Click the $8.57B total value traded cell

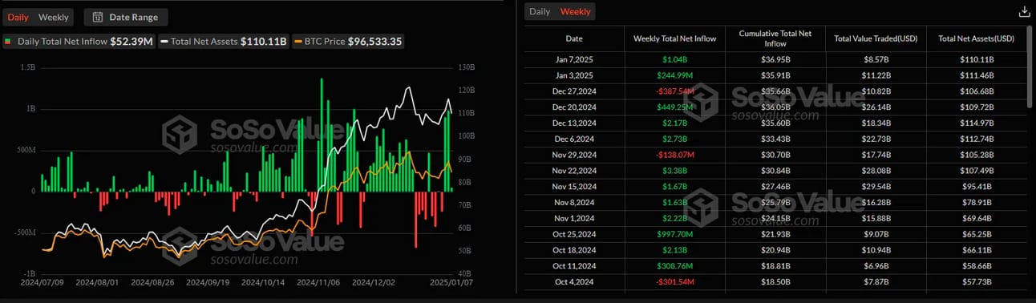pos(876,59)
